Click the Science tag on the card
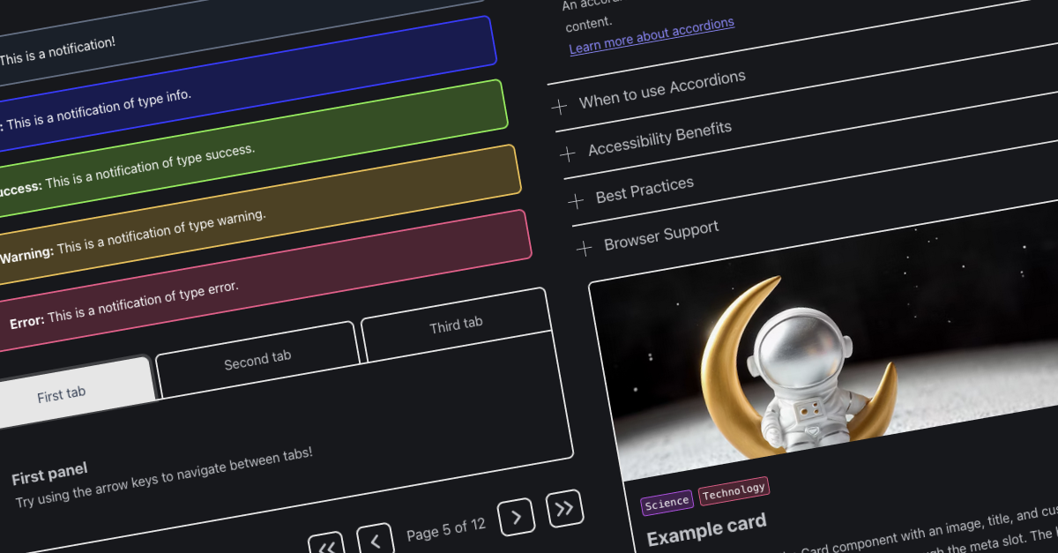This screenshot has width=1058, height=553. coord(667,504)
